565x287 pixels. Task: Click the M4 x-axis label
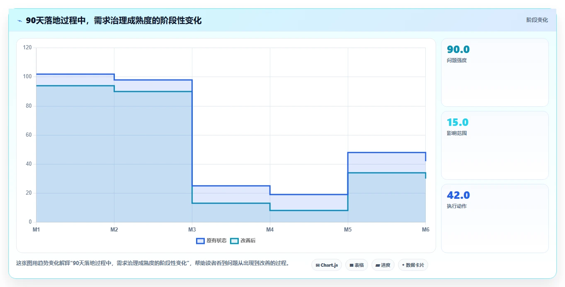click(x=270, y=229)
